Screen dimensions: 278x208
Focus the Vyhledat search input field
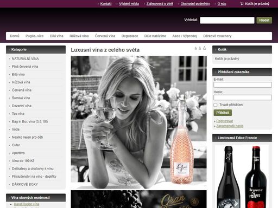click(x=227, y=20)
